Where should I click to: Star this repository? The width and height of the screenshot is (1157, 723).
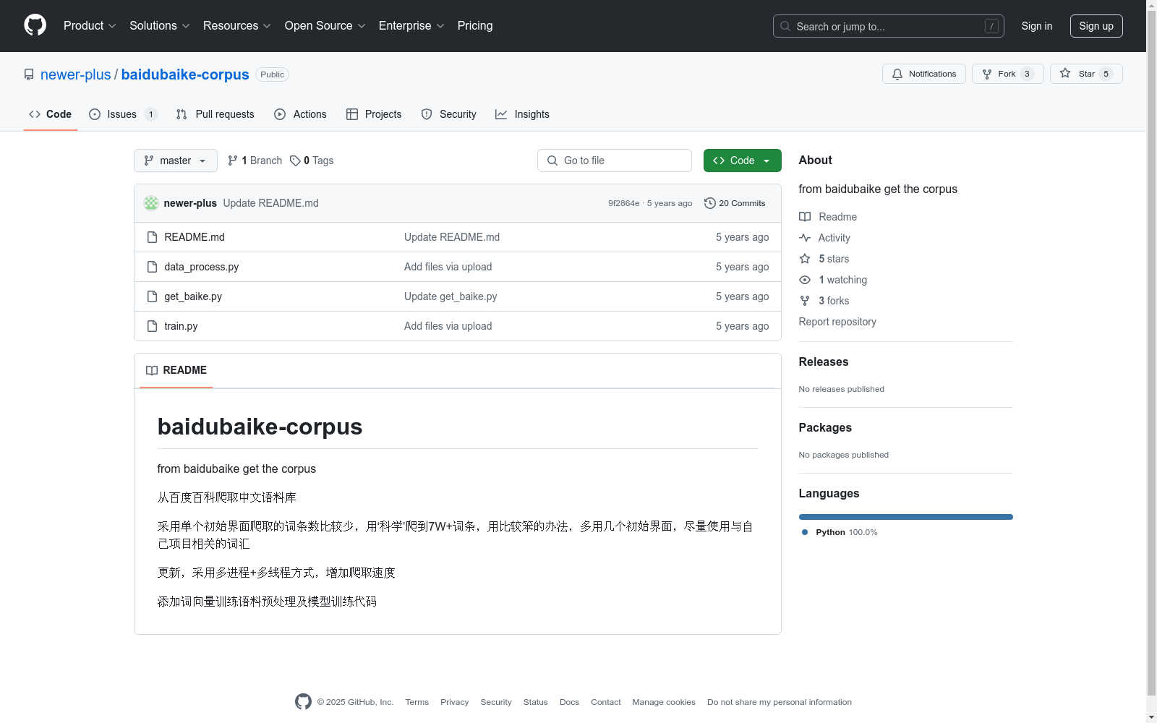[x=1086, y=74]
